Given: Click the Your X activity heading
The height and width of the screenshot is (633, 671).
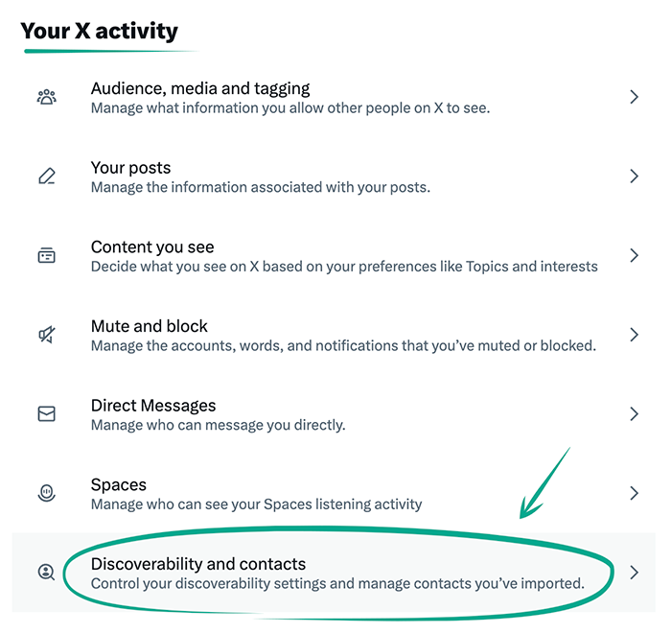Looking at the screenshot, I should coord(100,31).
